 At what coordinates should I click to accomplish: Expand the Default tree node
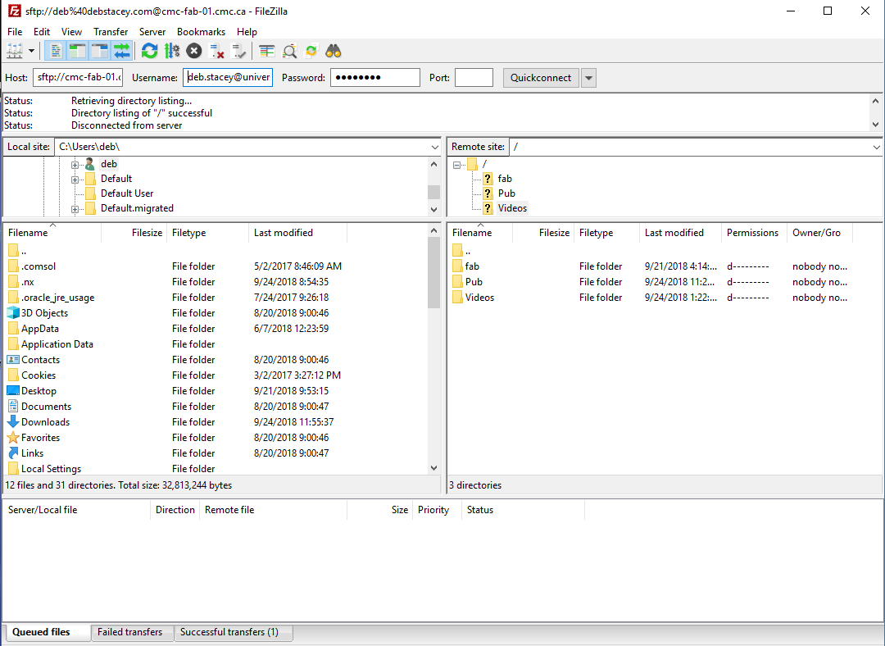pos(75,180)
